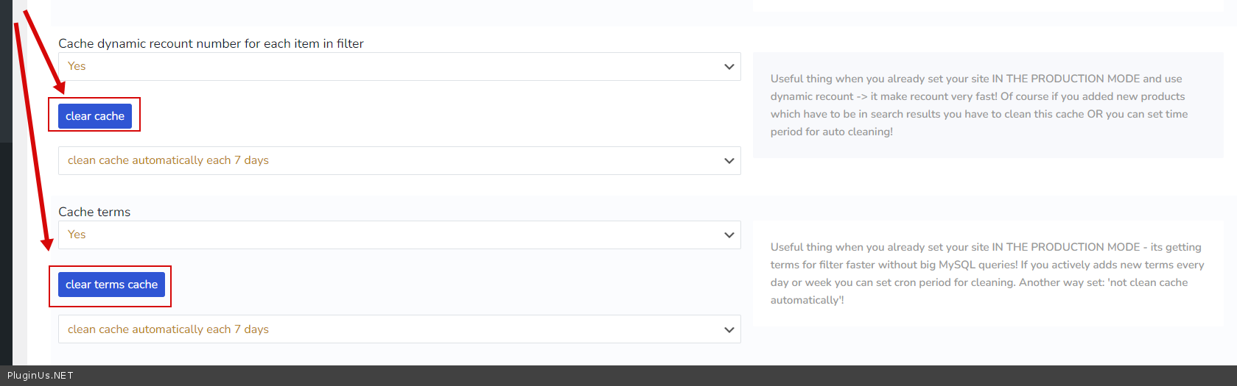This screenshot has height=386, width=1237.
Task: Click the PluginUs.NET footer text
Action: pyautogui.click(x=41, y=376)
